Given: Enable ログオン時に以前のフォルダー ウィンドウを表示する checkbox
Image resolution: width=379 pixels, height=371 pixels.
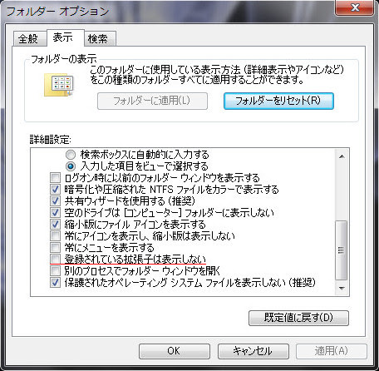Looking at the screenshot, I should [x=55, y=177].
